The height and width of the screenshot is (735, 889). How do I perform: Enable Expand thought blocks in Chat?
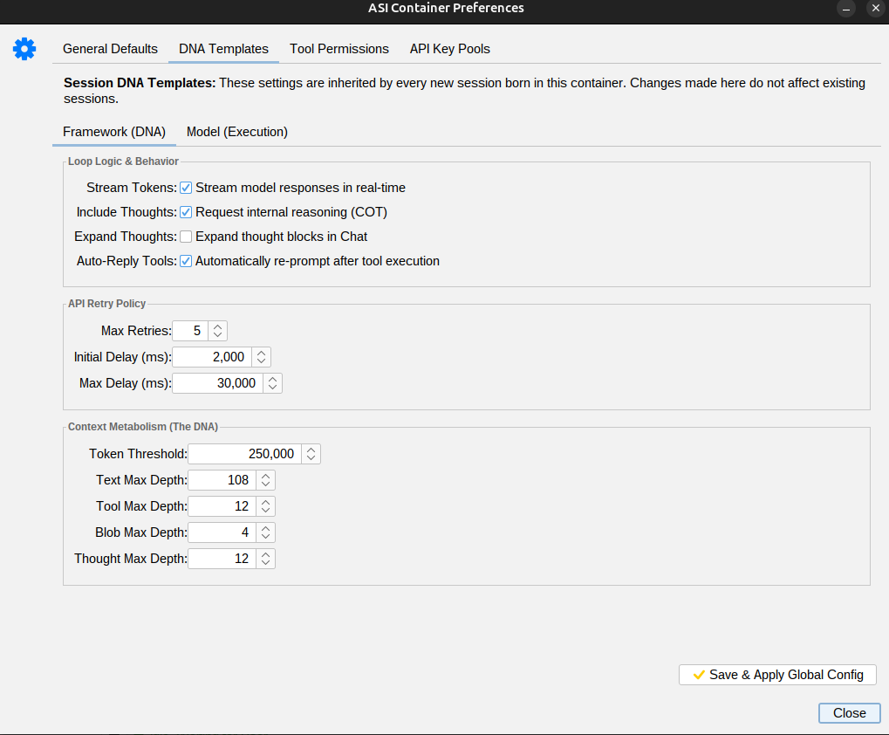(186, 236)
